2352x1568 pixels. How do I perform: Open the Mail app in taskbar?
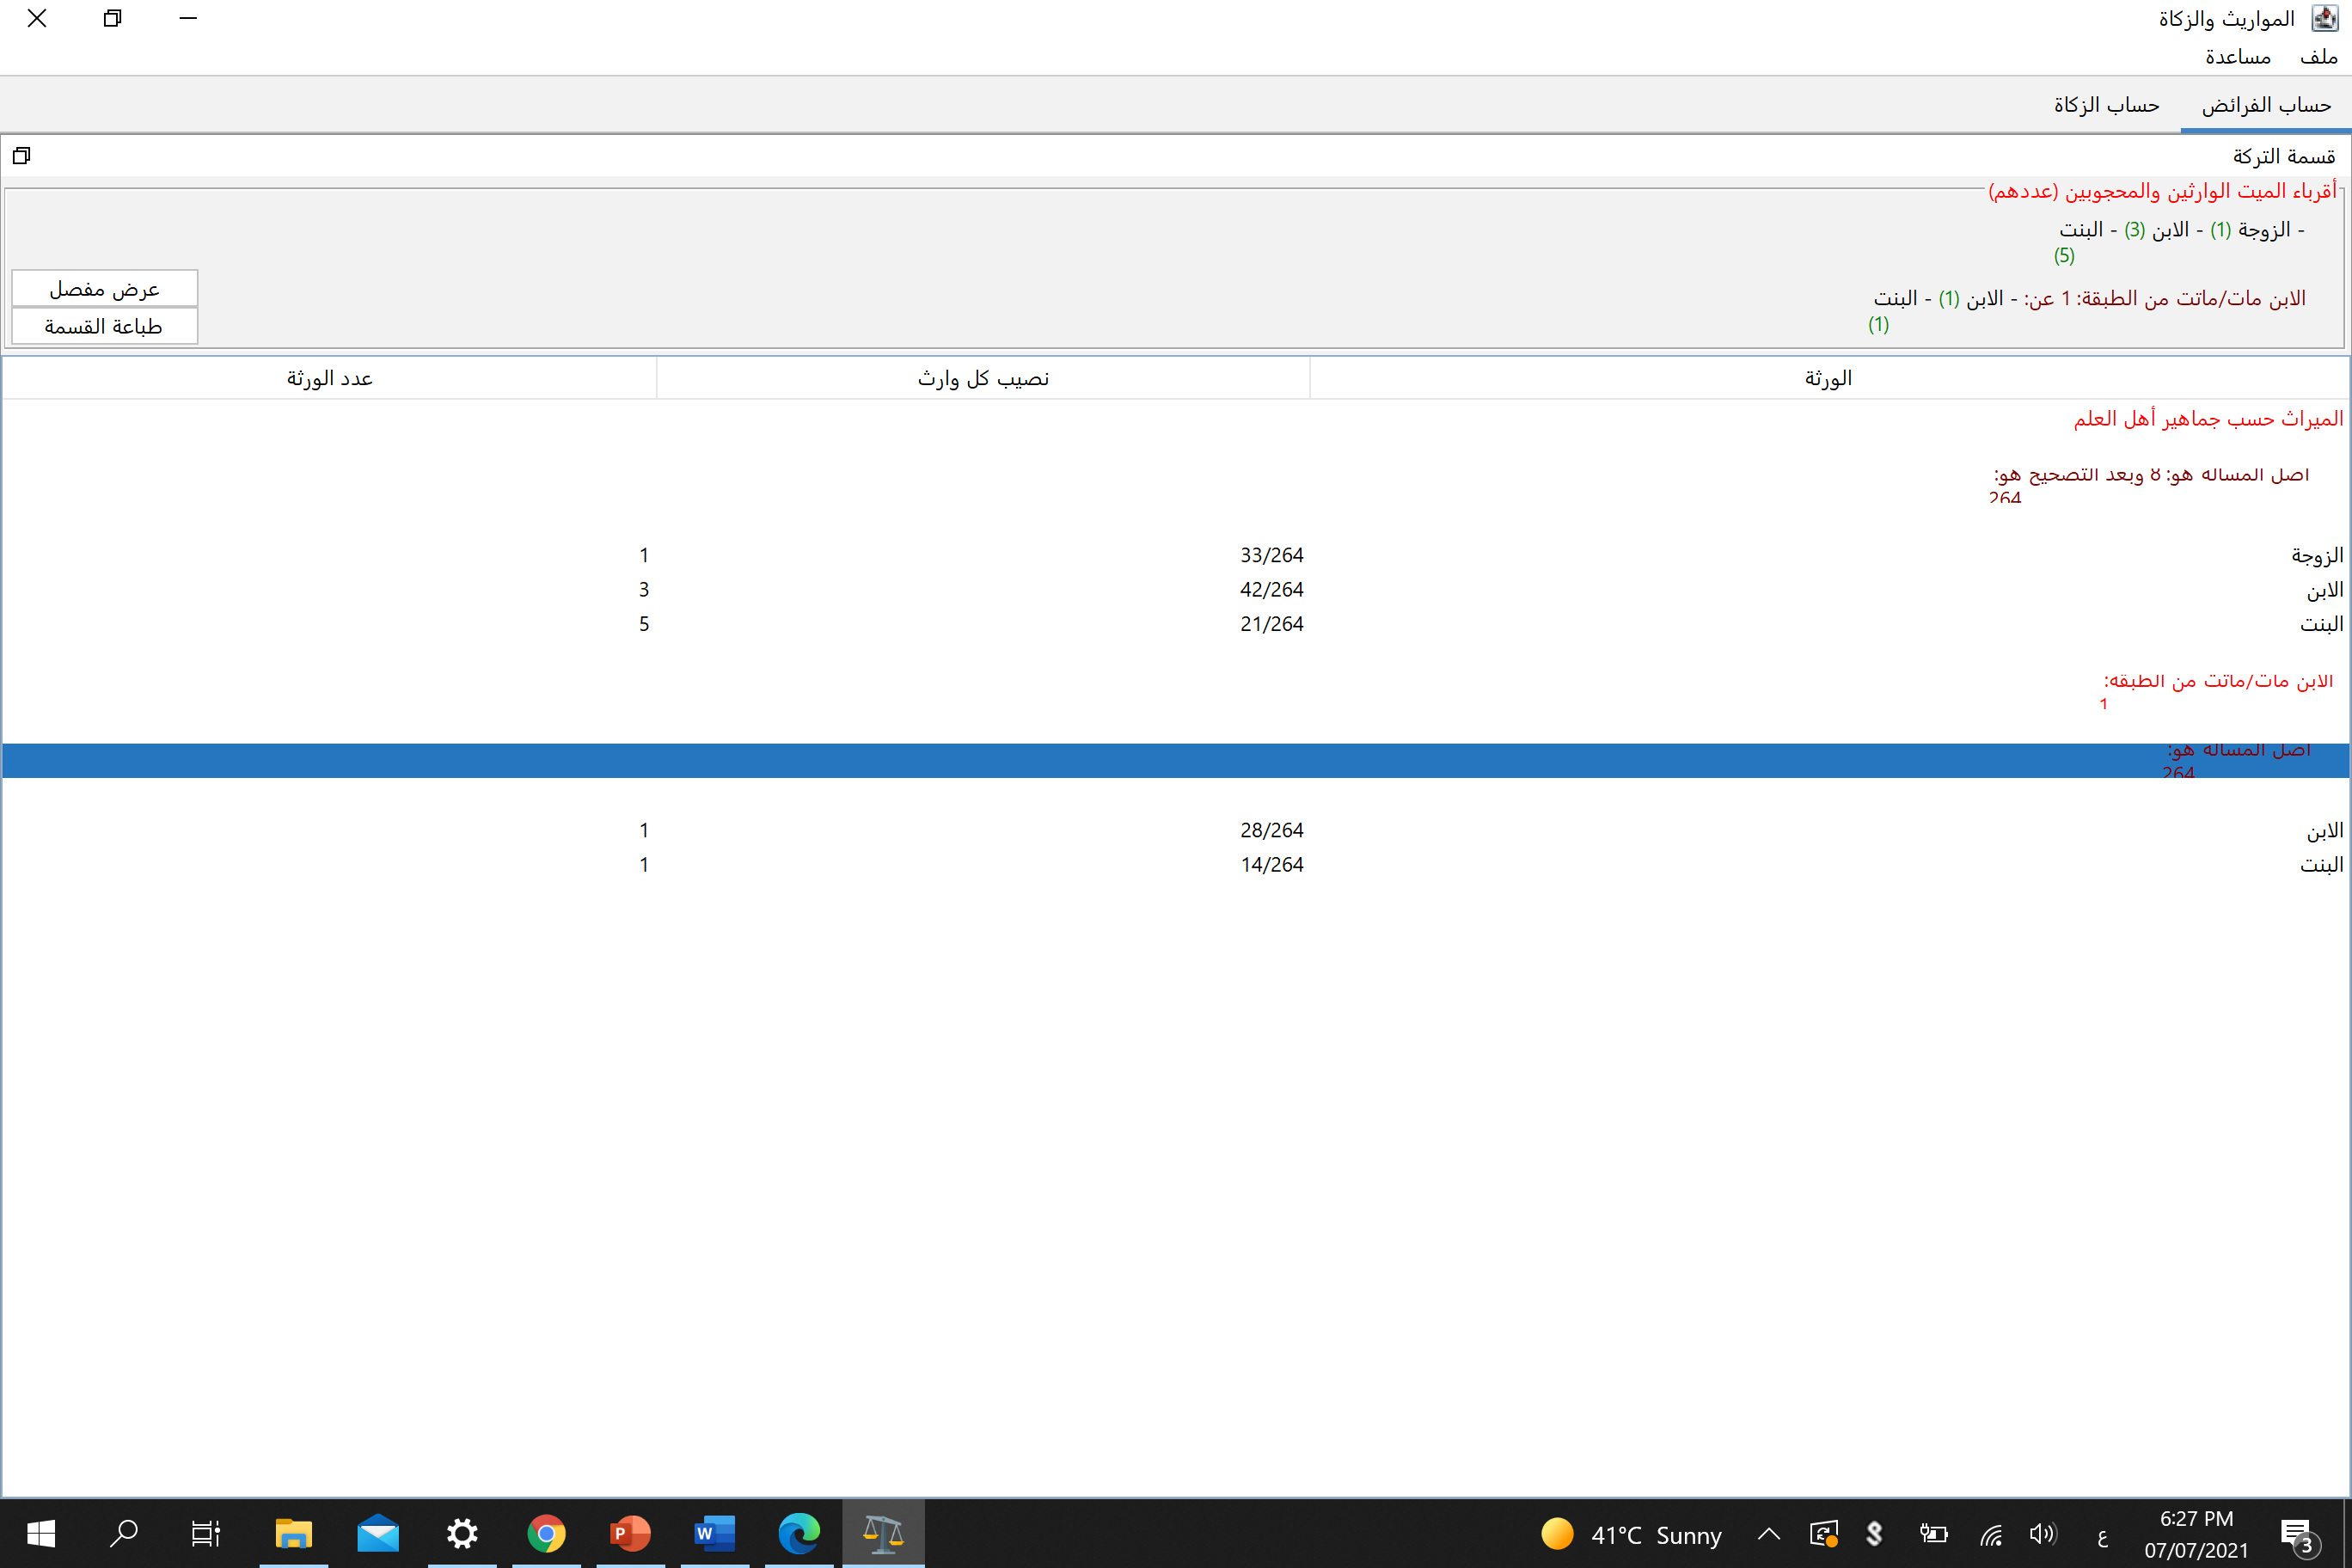point(378,1533)
